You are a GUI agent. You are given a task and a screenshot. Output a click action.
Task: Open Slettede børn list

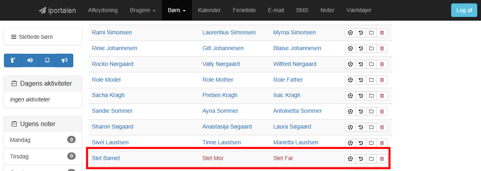coord(43,37)
